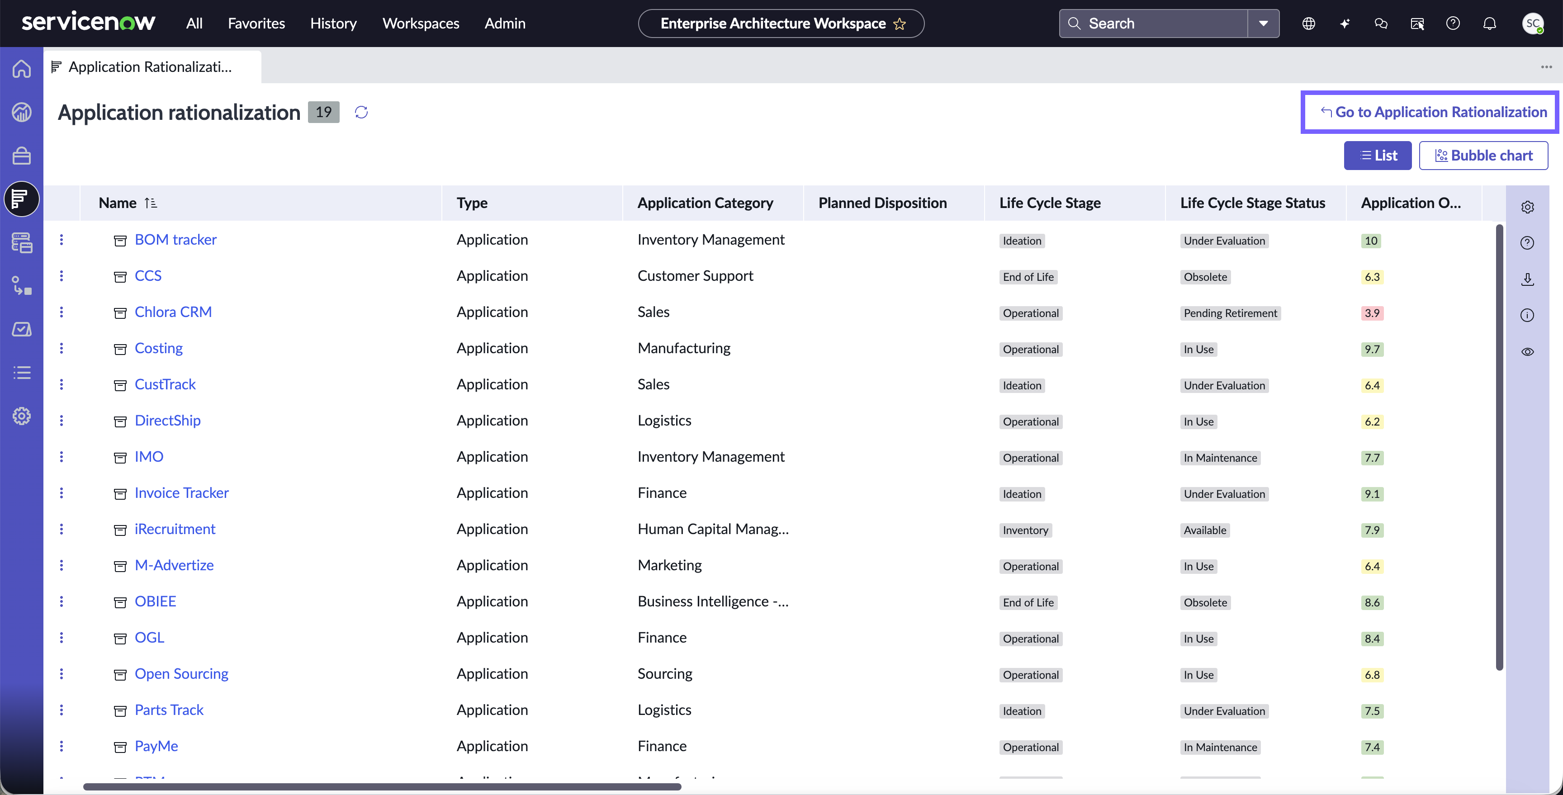Viewport: 1563px width, 795px height.
Task: Click the Search input field
Action: 1153,24
